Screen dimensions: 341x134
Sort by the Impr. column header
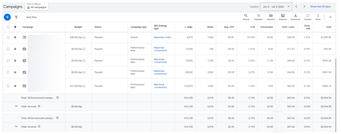189,27
